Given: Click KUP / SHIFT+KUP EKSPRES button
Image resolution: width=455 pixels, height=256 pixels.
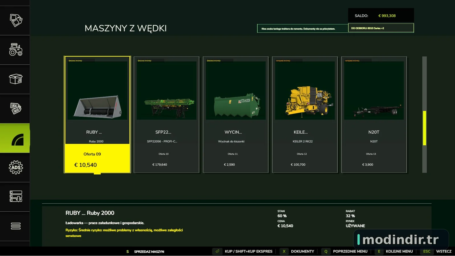Looking at the screenshot, I should click(x=249, y=251).
